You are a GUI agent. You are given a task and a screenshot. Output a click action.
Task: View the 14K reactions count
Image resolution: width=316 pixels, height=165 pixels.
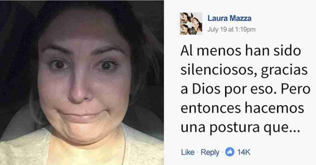244,152
